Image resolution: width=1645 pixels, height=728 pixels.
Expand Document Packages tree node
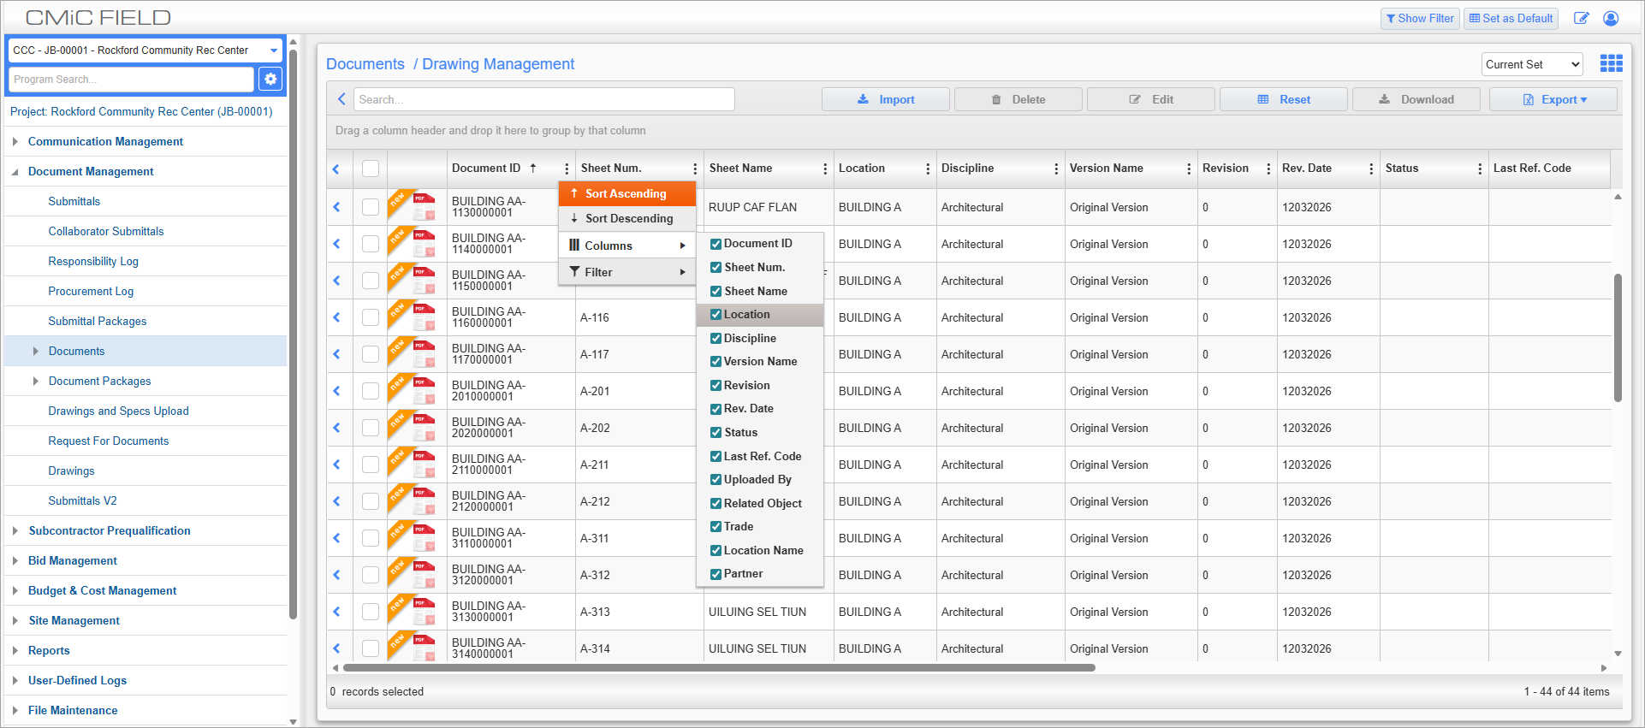(35, 381)
